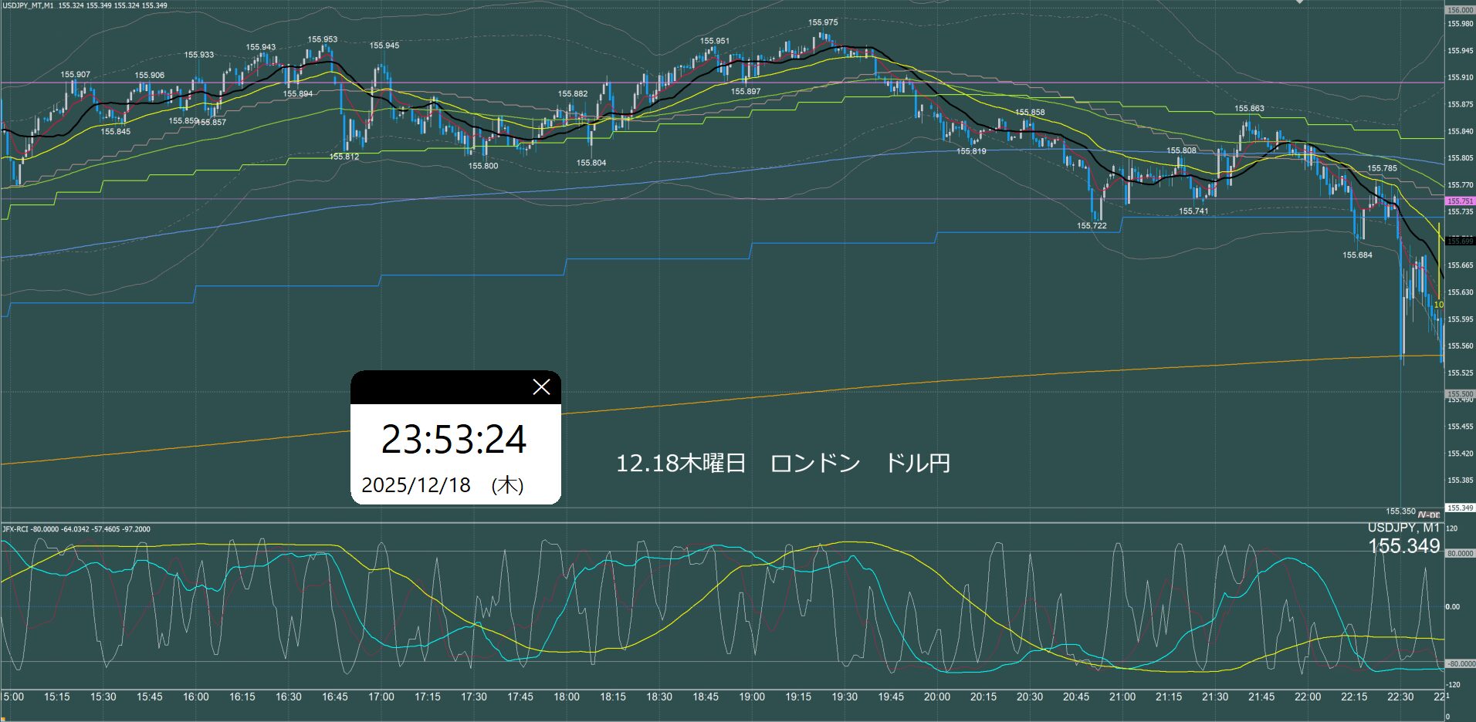This screenshot has height=722, width=1476.
Task: Select the 12.18木曜日 ロンドン ドル円 annotation text
Action: click(x=782, y=464)
